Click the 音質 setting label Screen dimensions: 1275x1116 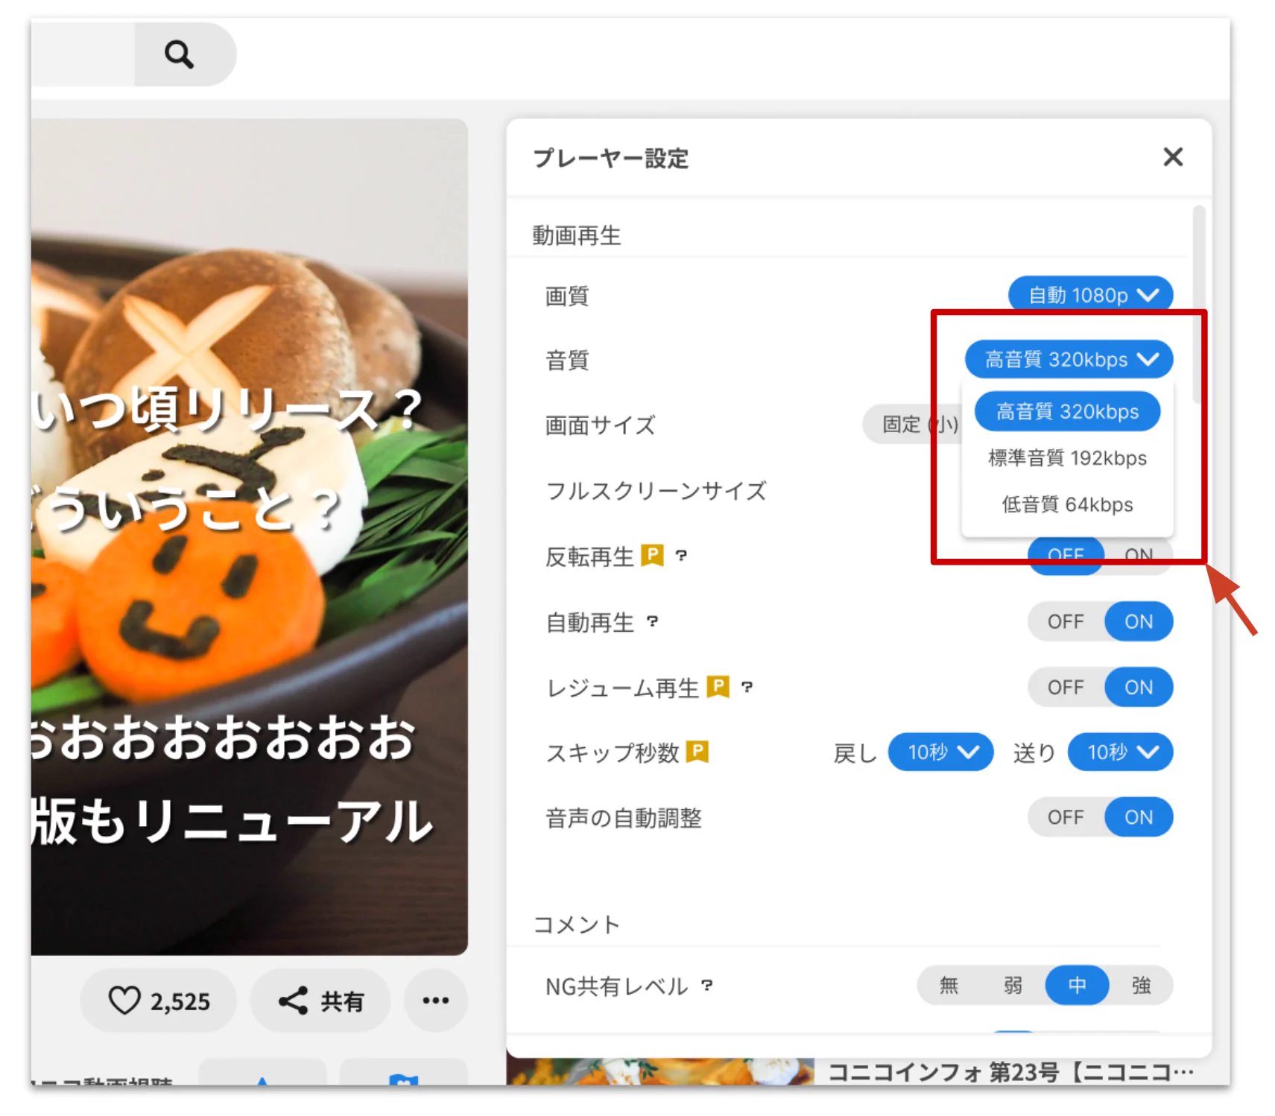coord(567,360)
